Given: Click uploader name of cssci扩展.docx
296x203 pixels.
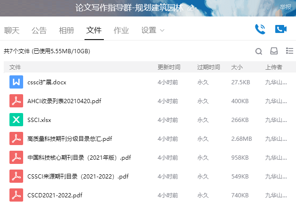Looking at the screenshot, I should pyautogui.click(x=276, y=82).
